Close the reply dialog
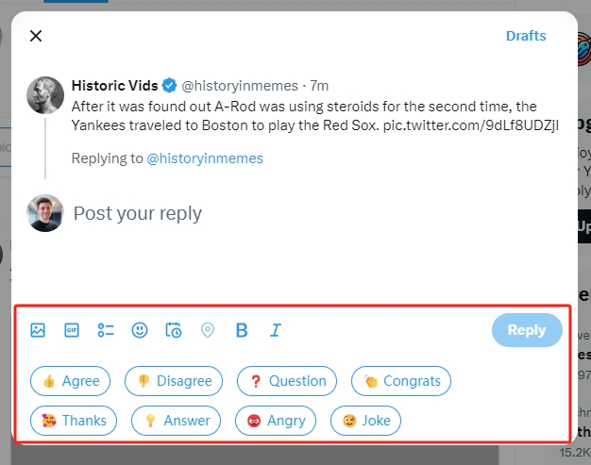 (x=36, y=36)
